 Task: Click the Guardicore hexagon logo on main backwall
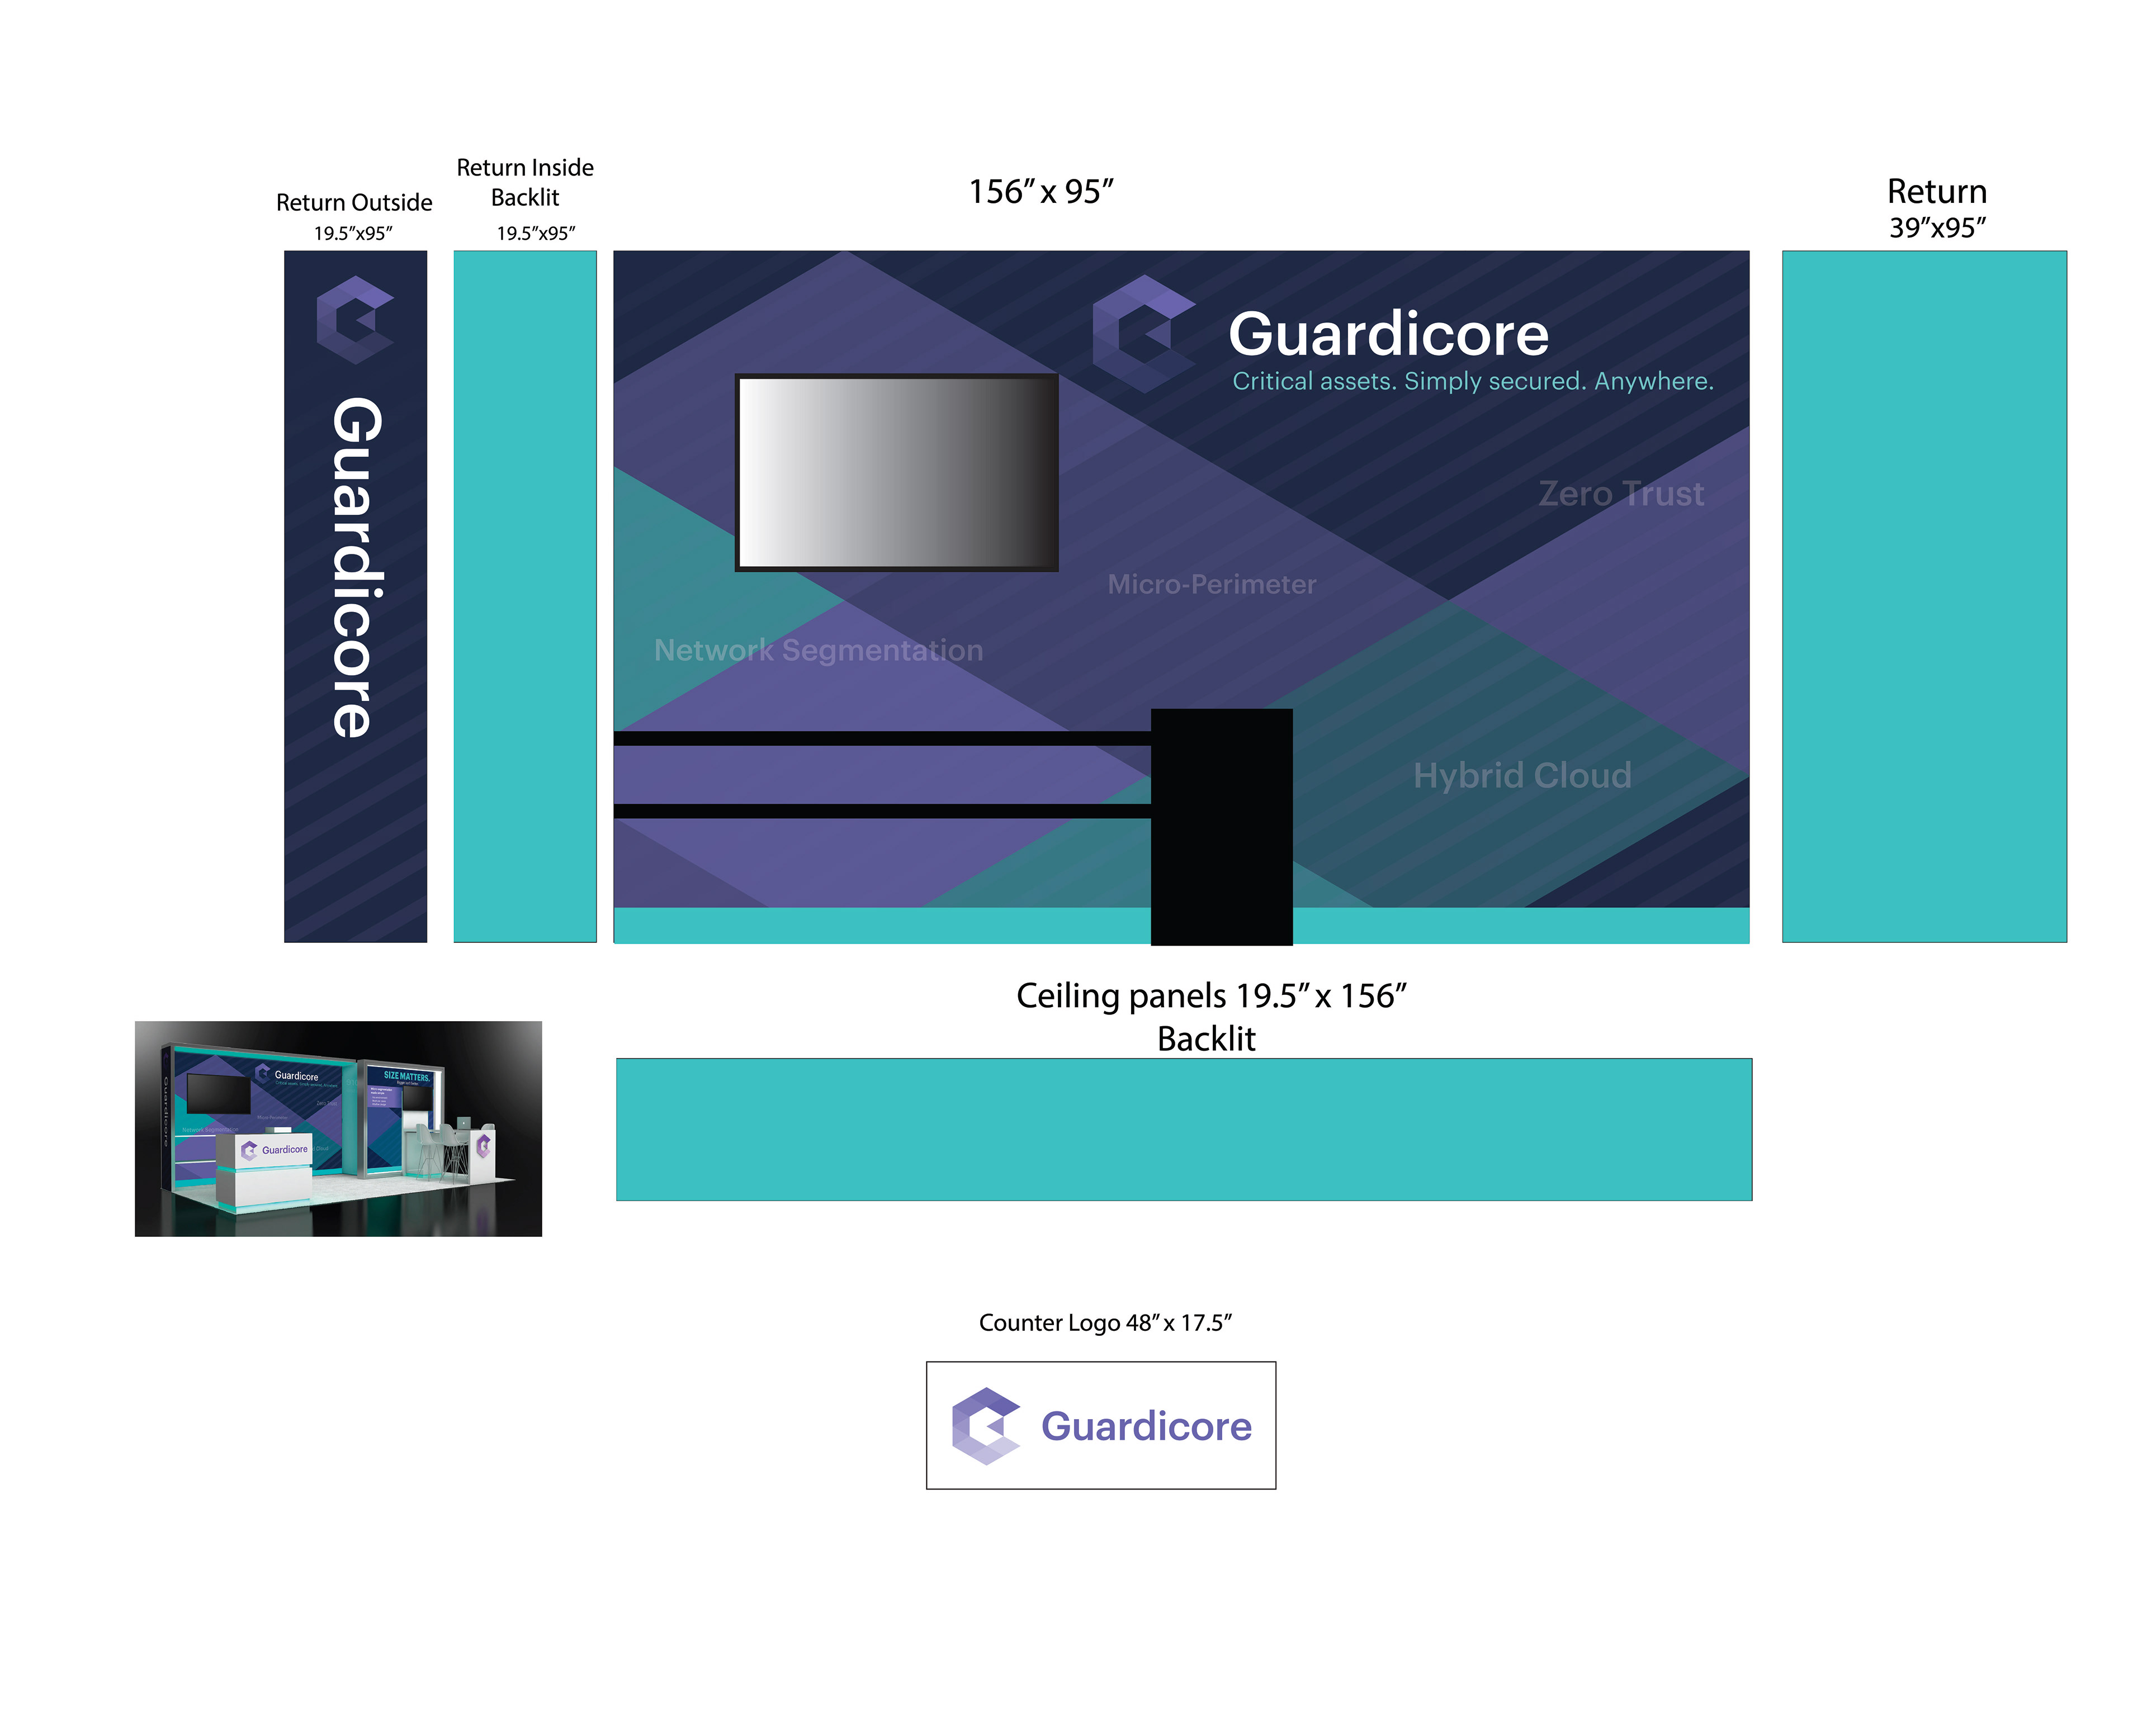pos(1143,334)
